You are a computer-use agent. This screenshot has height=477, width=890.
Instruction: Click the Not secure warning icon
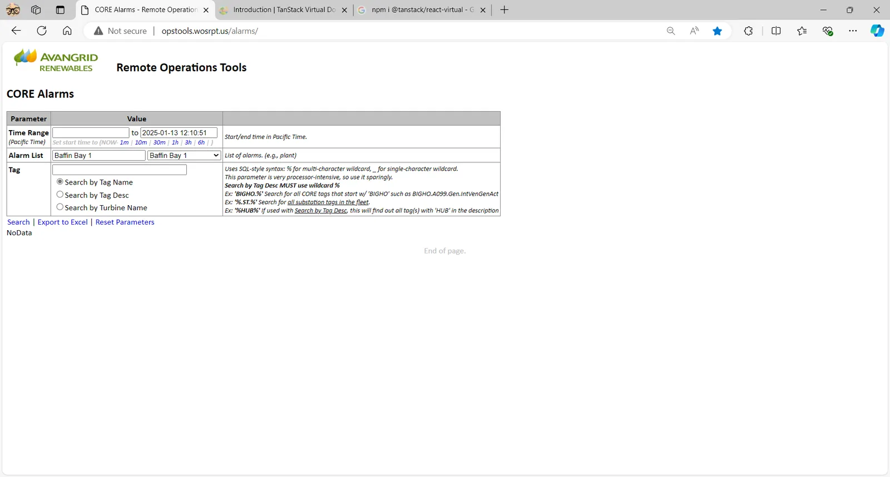tap(98, 31)
